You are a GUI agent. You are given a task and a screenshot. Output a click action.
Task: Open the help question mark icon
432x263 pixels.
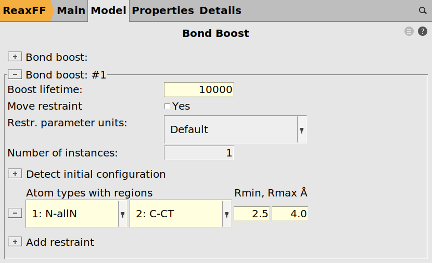coord(423,32)
